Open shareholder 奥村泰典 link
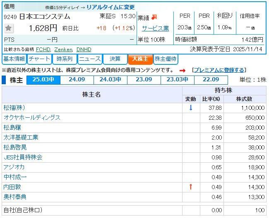 (x=15, y=197)
